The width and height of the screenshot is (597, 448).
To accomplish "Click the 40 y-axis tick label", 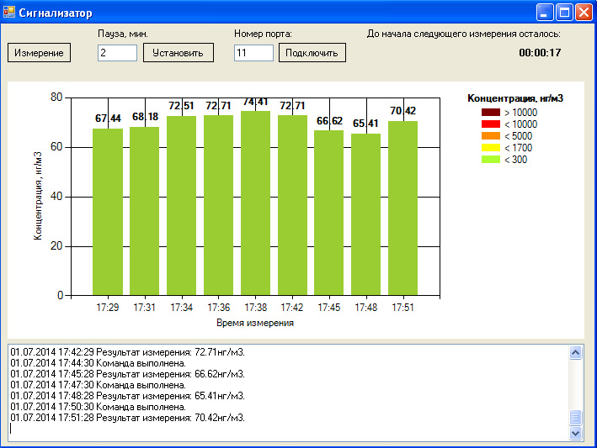I will 56,197.
